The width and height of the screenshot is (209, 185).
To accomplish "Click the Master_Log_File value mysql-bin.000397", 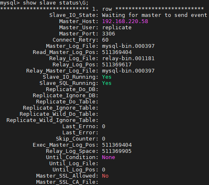I will [128, 46].
